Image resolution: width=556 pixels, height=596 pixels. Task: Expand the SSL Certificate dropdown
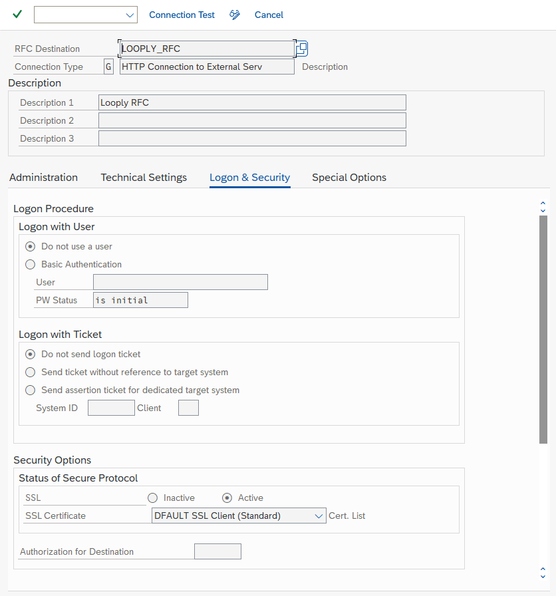[x=317, y=516]
